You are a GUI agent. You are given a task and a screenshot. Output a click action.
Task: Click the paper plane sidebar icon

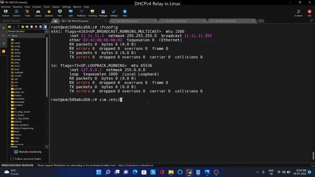point(3,44)
